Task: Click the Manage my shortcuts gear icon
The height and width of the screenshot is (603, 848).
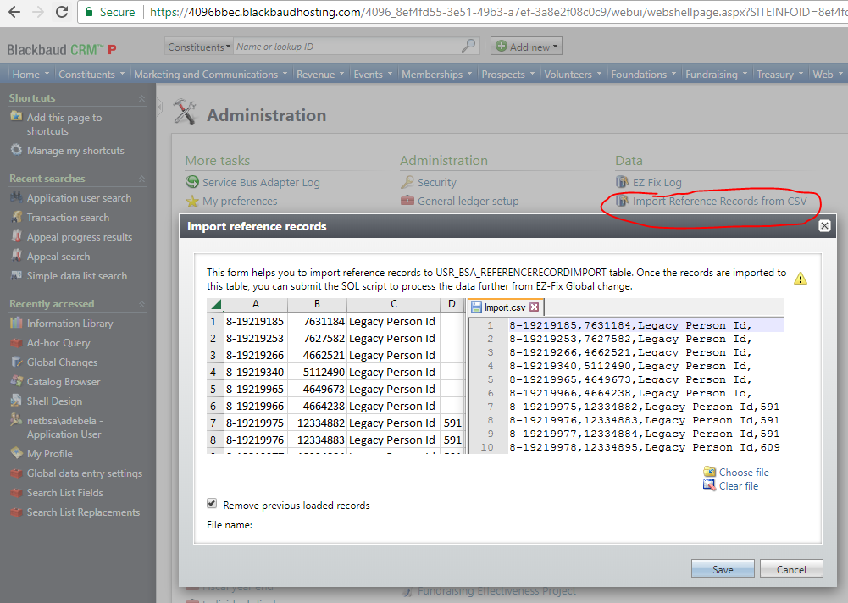Action: point(16,150)
